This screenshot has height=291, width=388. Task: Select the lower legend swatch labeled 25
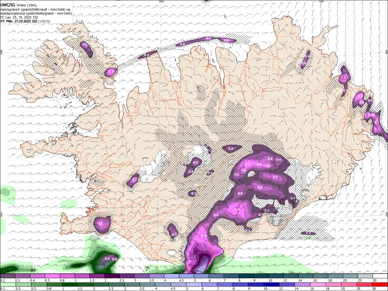coord(364,285)
